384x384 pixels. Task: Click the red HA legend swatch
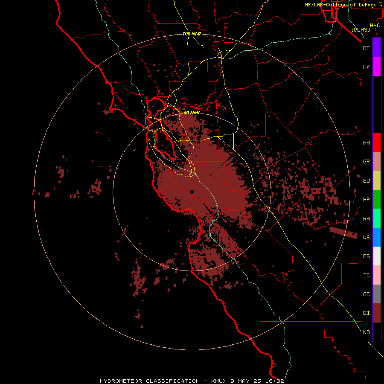point(377,143)
